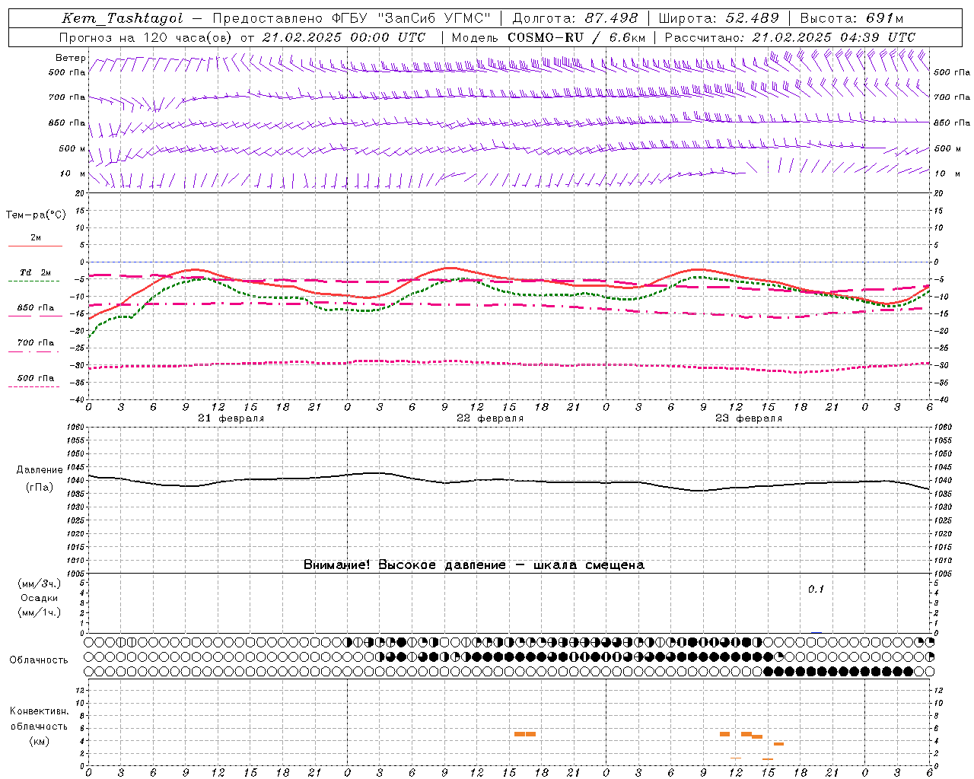
Task: Click the right-side 700 гПа wind label
Action: tap(952, 97)
